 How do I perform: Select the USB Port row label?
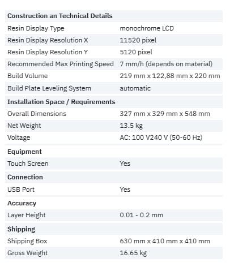click(21, 190)
